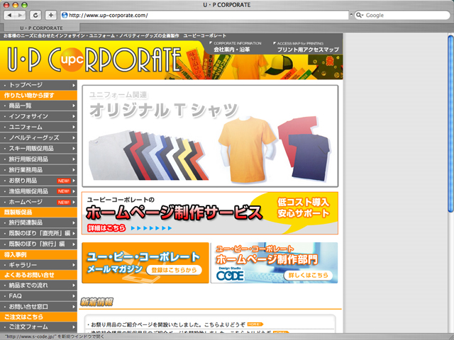Click the 導入事例 section header
This screenshot has height=340, width=454.
tap(38, 255)
